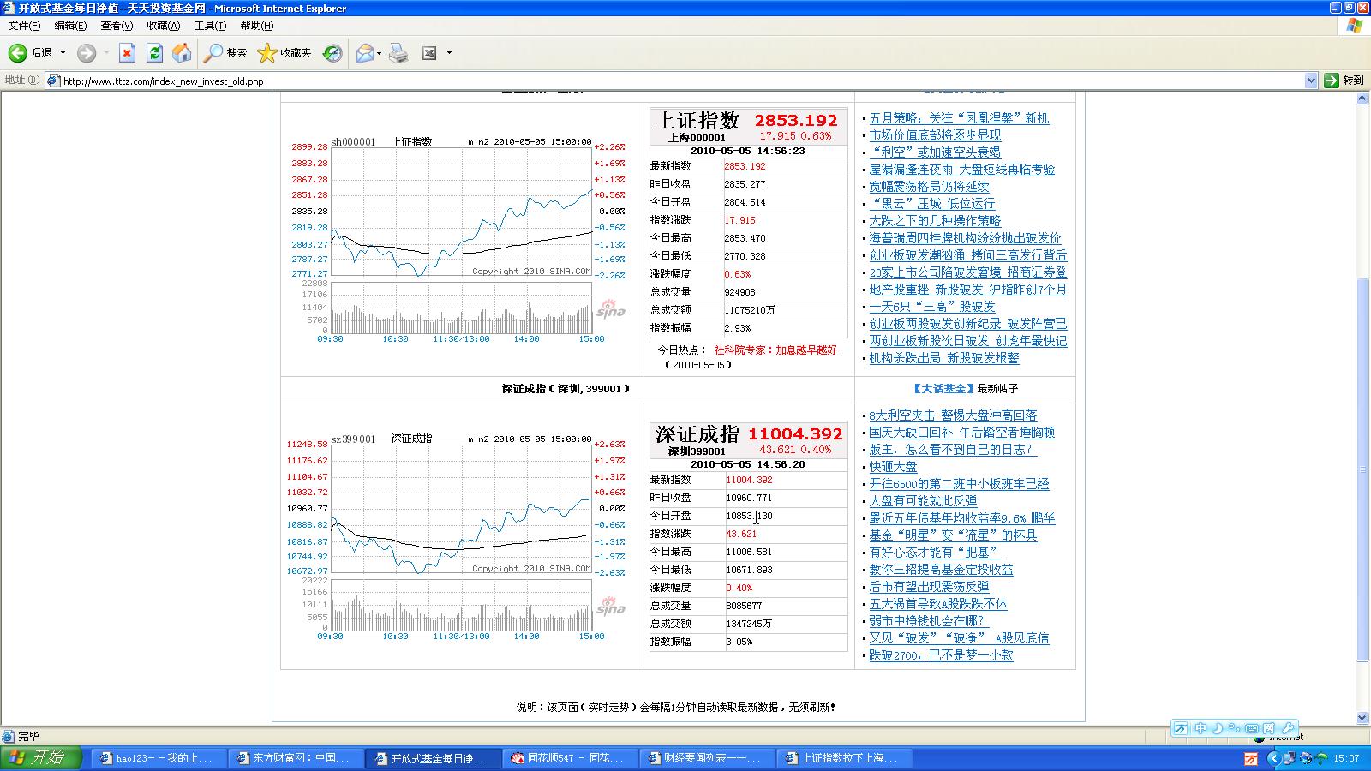
Task: Open link 教你三招提高基金定投收益
Action: tap(941, 570)
